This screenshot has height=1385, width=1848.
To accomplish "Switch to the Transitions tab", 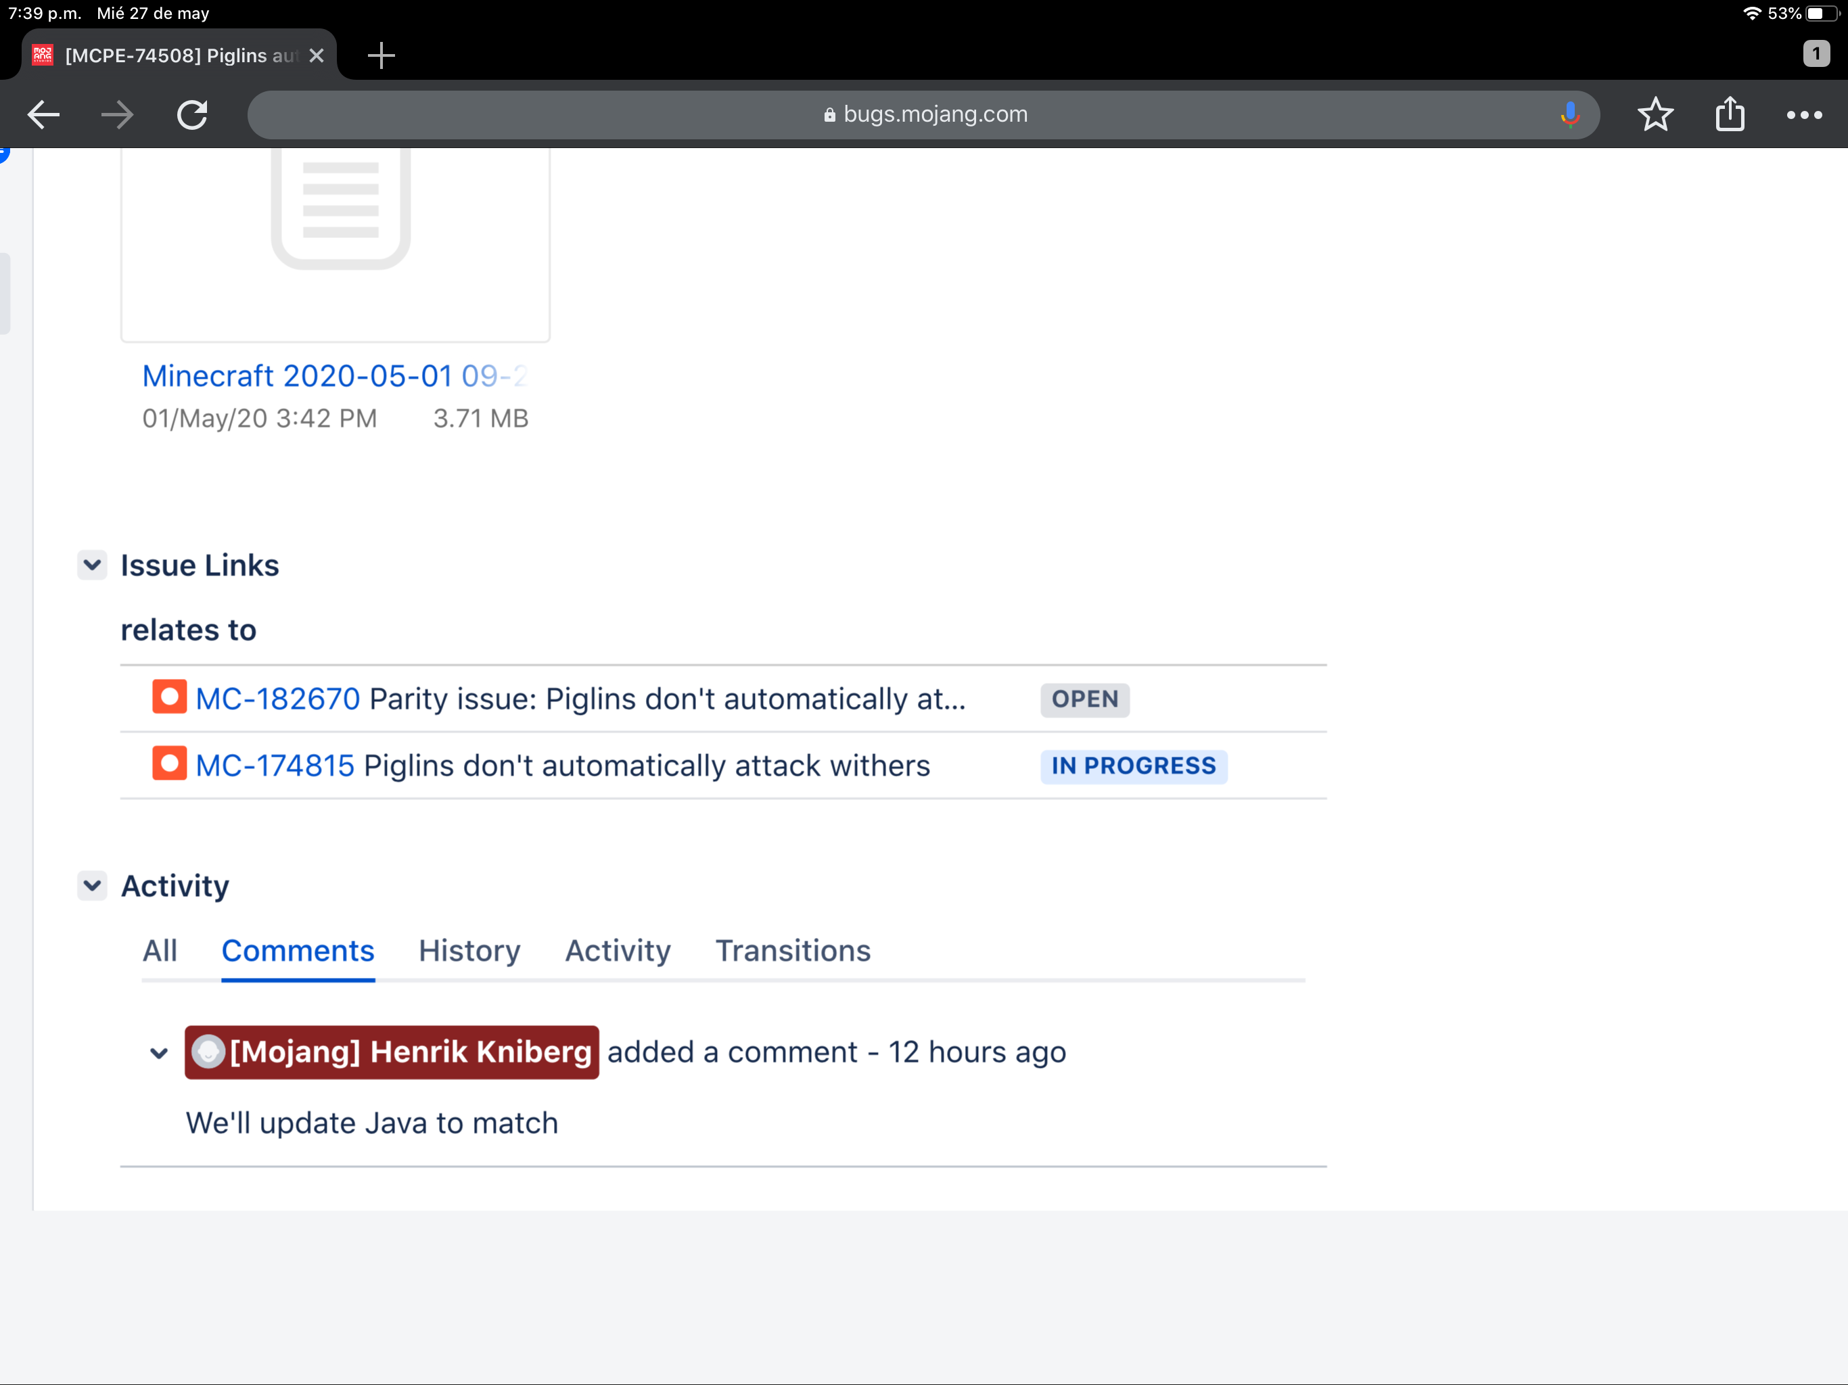I will 792,951.
